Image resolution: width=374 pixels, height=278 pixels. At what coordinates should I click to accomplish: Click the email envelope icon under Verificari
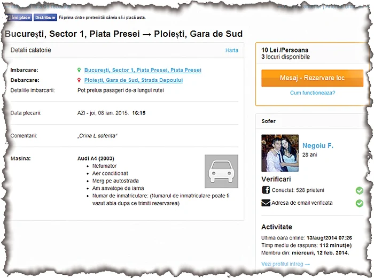point(266,203)
